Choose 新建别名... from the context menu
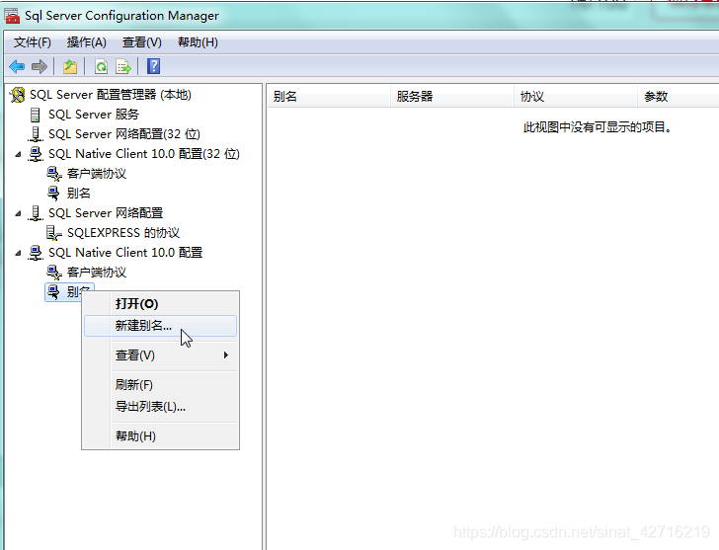 (x=160, y=326)
